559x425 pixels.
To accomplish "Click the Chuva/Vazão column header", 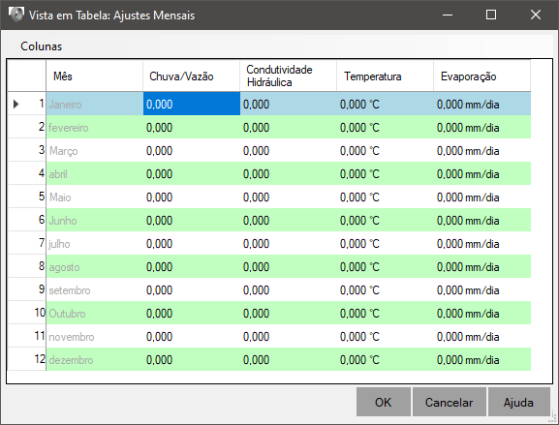I will [x=192, y=76].
